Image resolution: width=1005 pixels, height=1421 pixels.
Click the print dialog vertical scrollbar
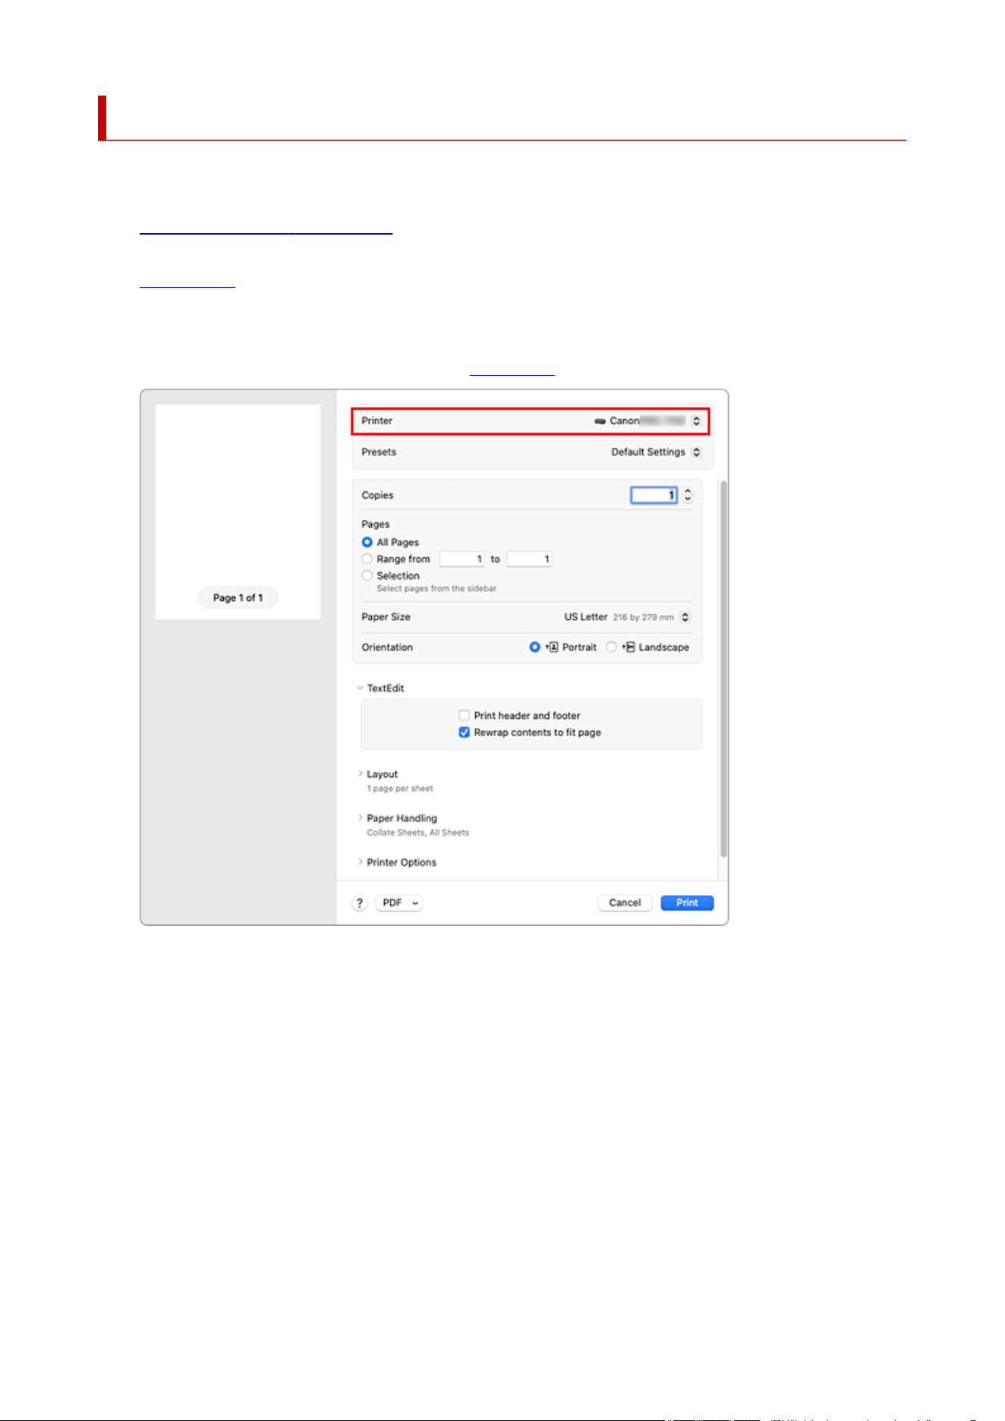pos(723,670)
